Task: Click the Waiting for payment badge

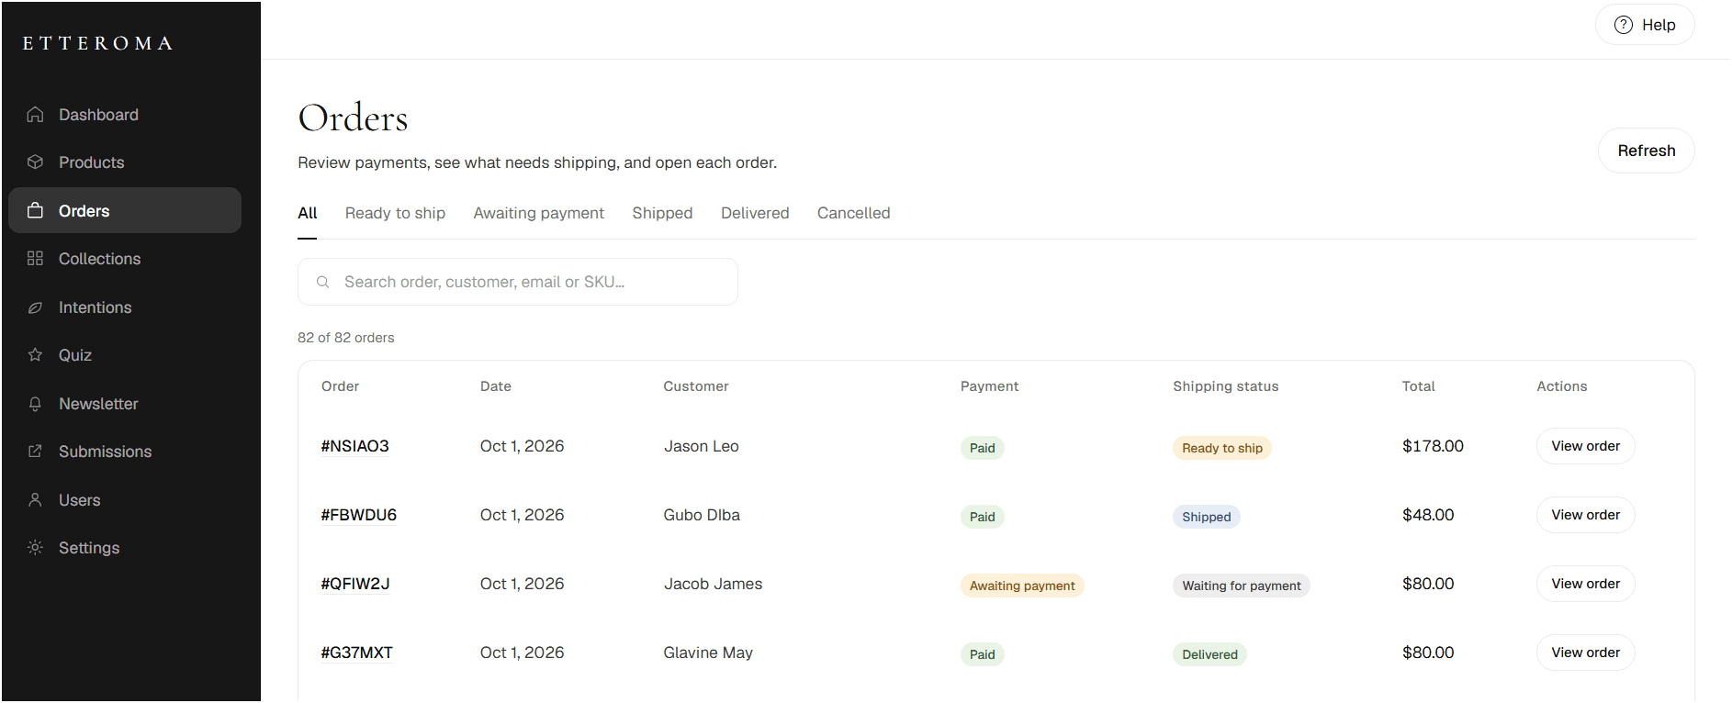Action: click(1242, 586)
